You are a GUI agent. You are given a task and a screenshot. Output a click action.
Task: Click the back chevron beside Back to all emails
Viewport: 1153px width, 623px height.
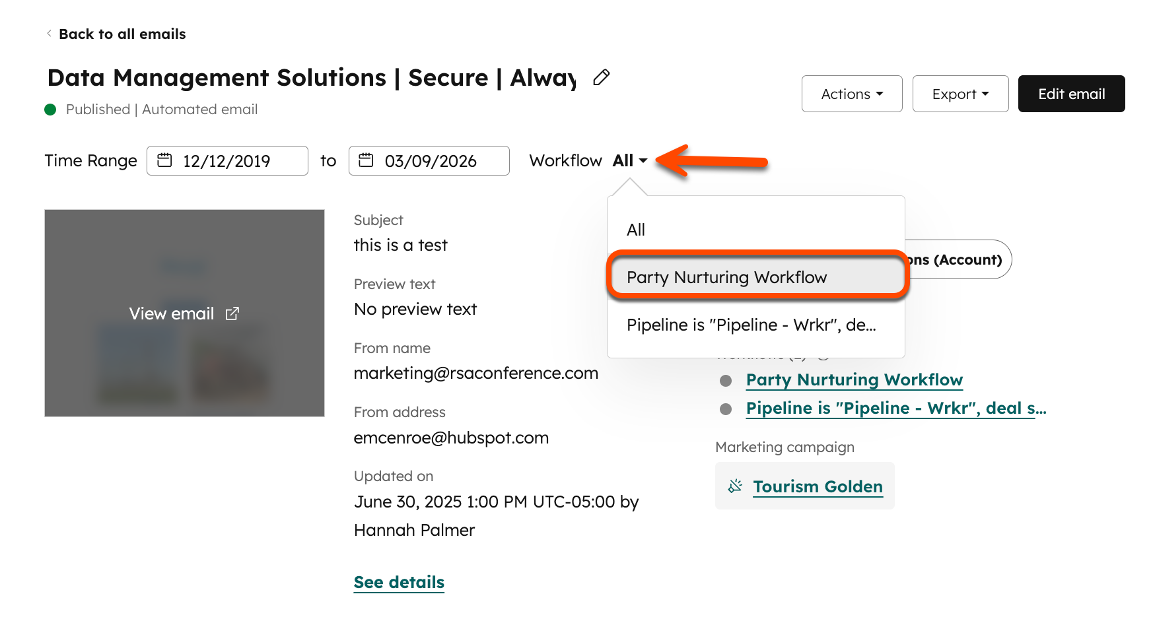[50, 33]
